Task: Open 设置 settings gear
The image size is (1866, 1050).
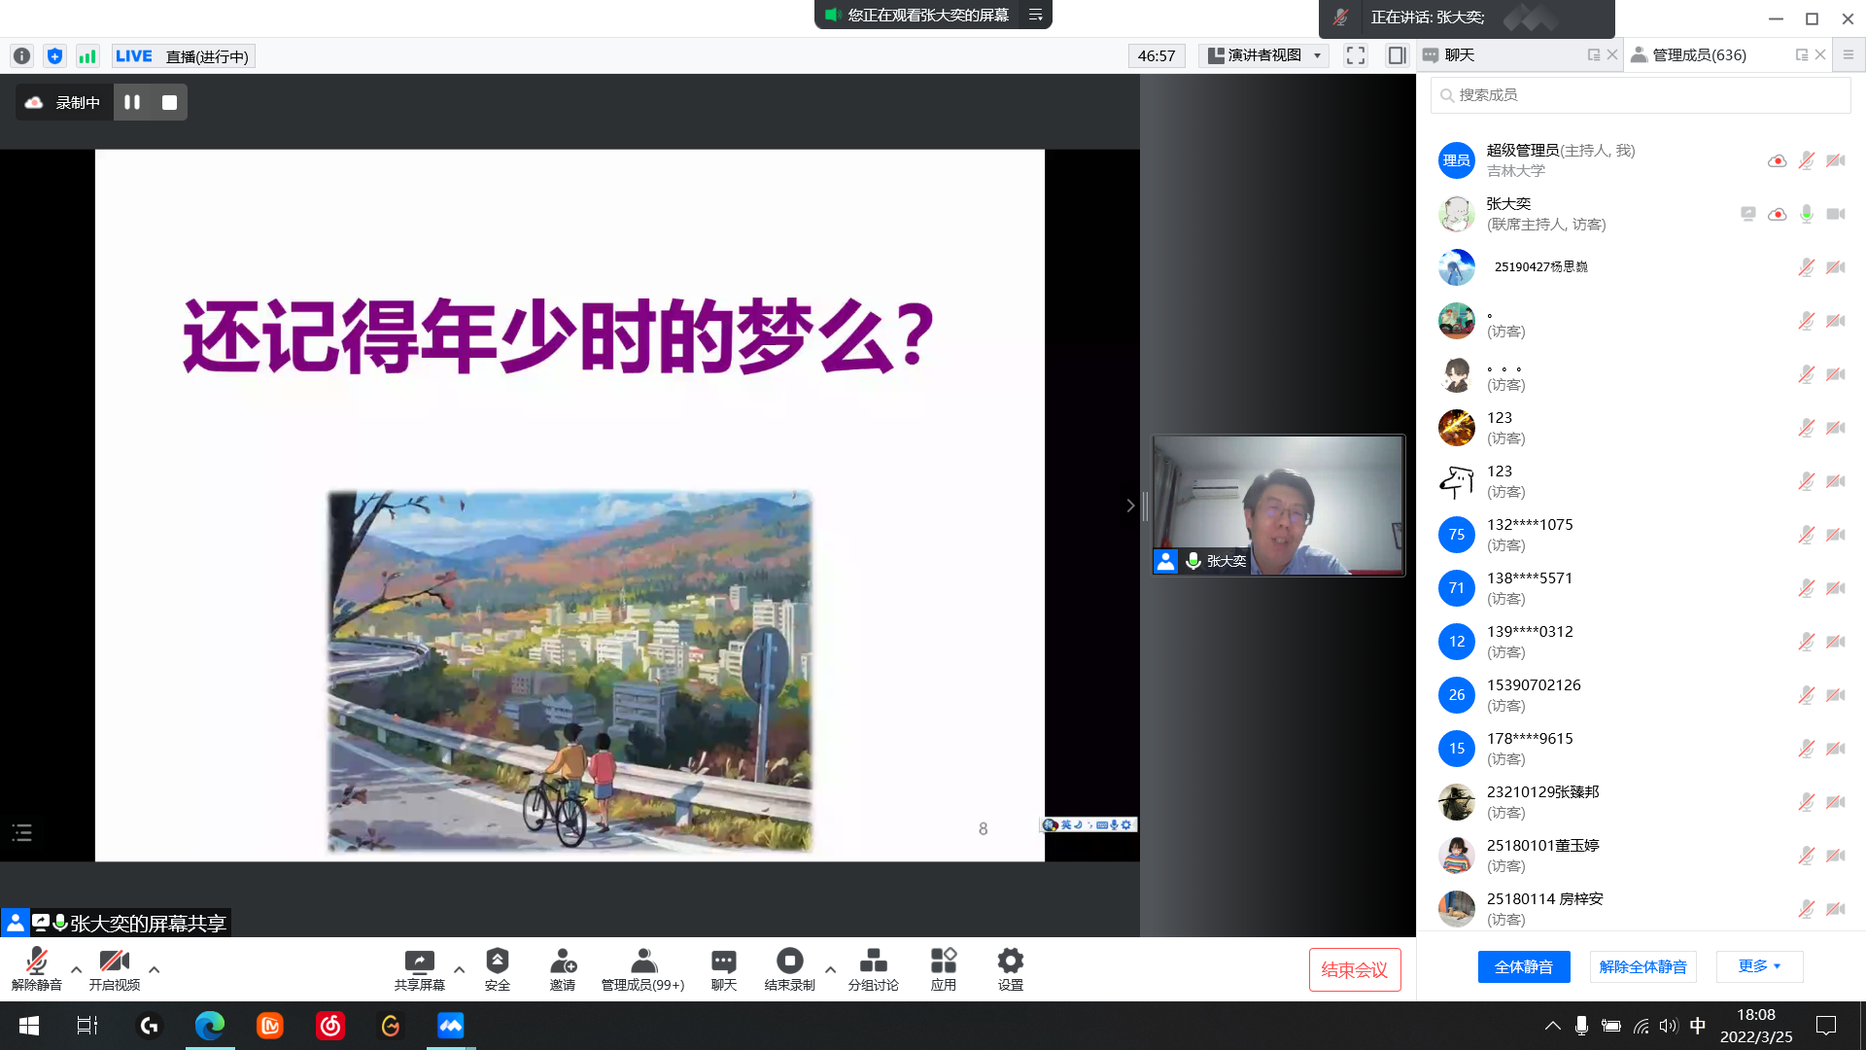Action: pos(1011,968)
